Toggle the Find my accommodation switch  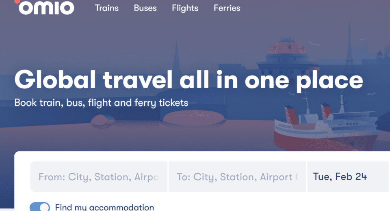pyautogui.click(x=40, y=207)
